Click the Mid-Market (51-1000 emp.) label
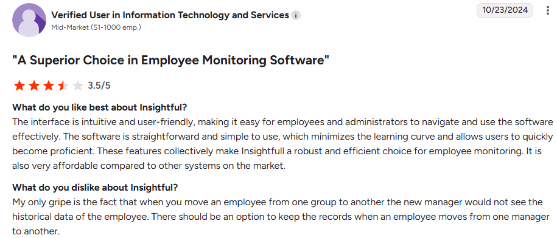Viewport: 557px width, 238px height. [96, 27]
